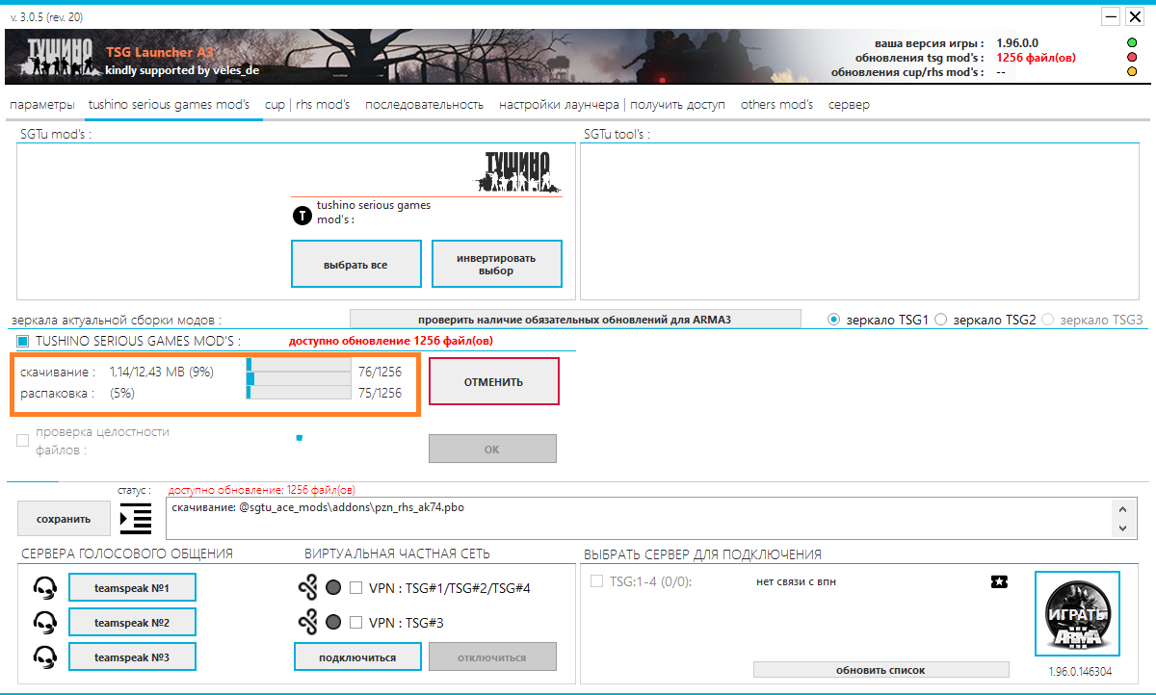Click the yellow cup/rhs mod's update indicator

tap(1132, 72)
